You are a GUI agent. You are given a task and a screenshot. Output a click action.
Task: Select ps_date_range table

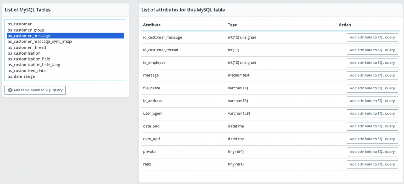point(21,76)
